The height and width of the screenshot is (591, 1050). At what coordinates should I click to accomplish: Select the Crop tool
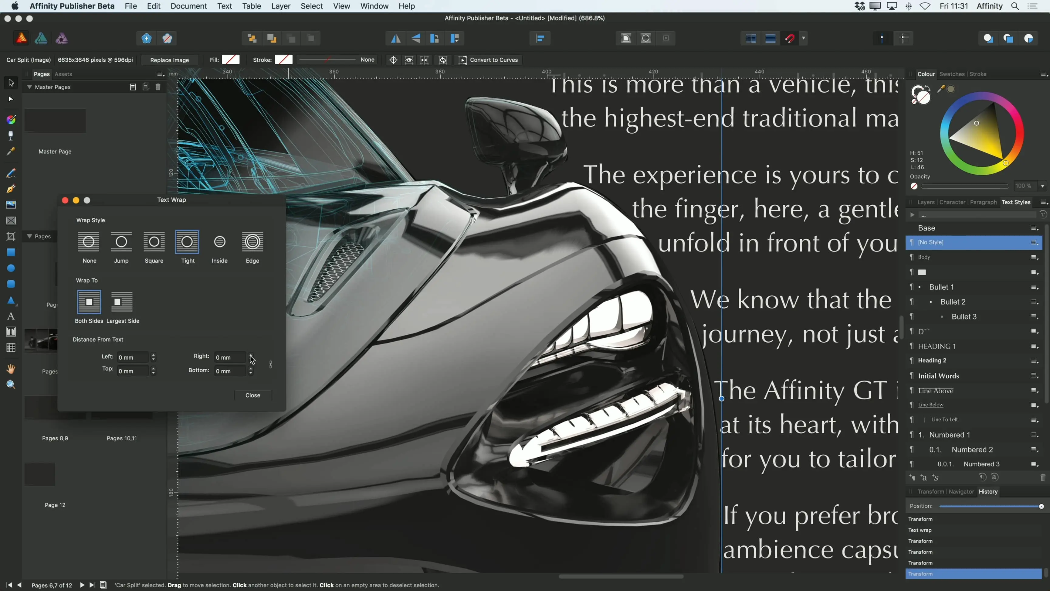tap(11, 237)
